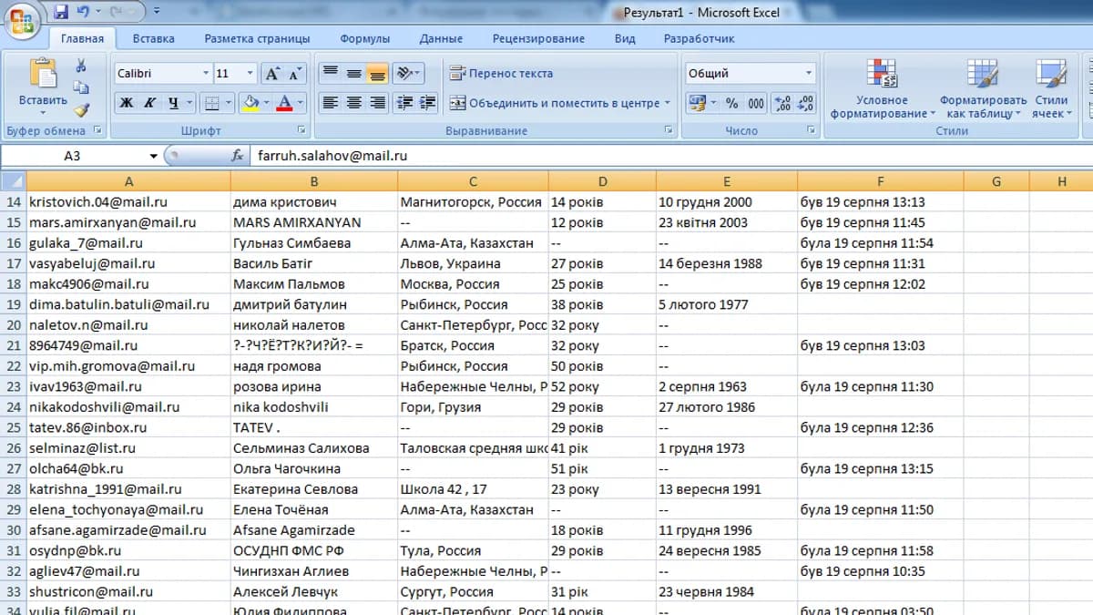Open the Name Box dropdown arrow
This screenshot has height=615, width=1093.
point(153,156)
